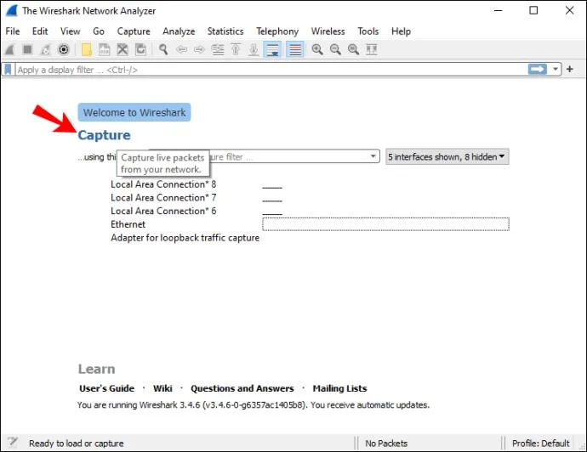
Task: Go back in packet history arrow
Action: coord(181,49)
